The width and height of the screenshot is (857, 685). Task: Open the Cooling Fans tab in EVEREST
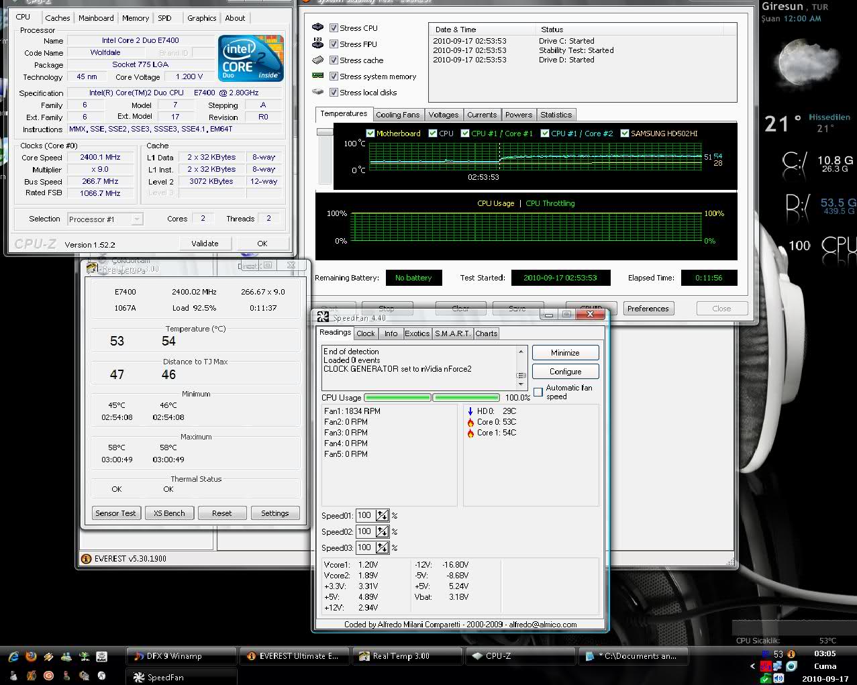[397, 115]
